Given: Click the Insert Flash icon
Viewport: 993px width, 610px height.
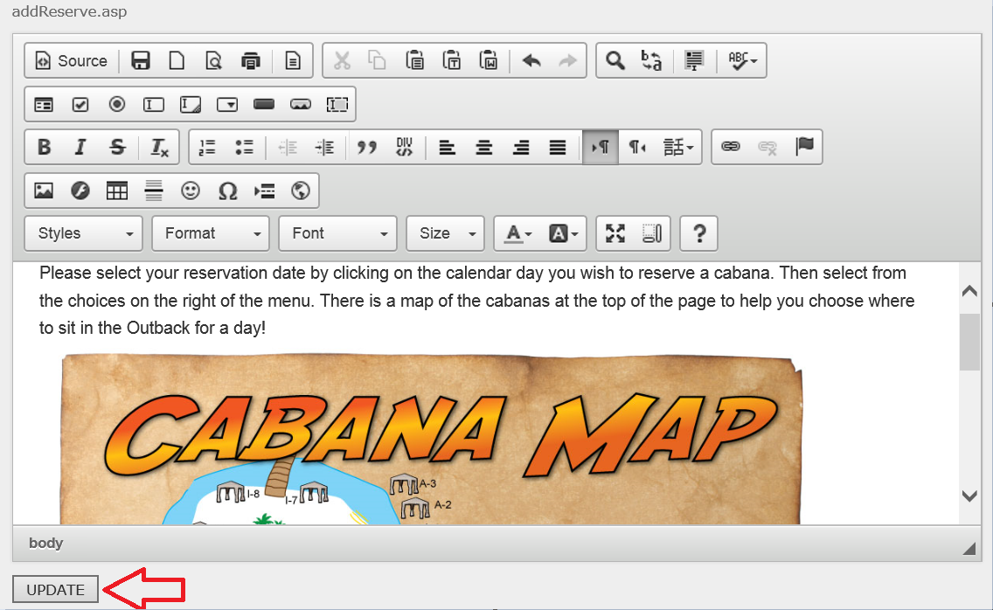Looking at the screenshot, I should [80, 191].
